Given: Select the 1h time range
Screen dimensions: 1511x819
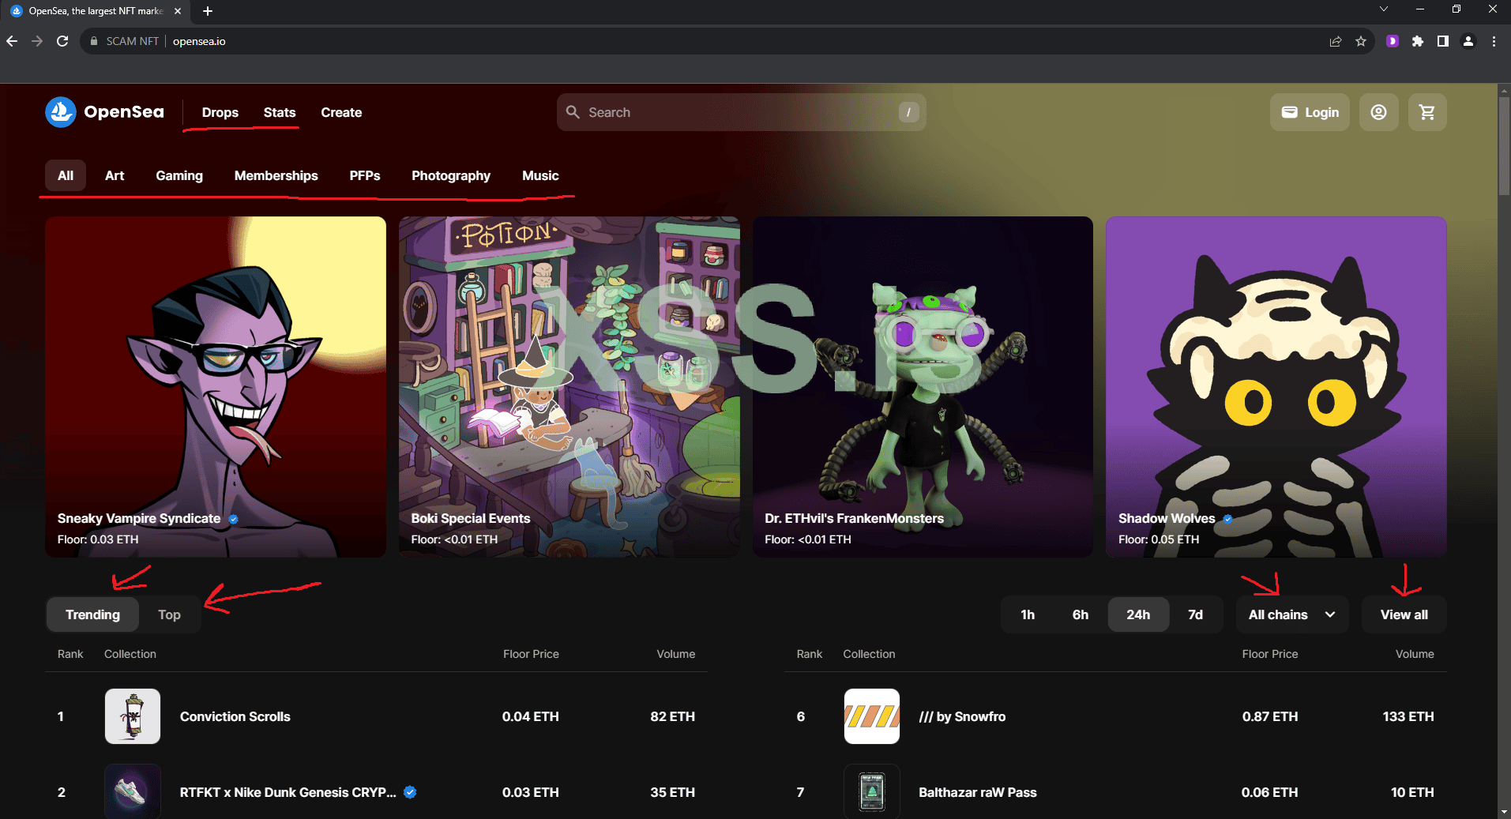Looking at the screenshot, I should pyautogui.click(x=1028, y=614).
